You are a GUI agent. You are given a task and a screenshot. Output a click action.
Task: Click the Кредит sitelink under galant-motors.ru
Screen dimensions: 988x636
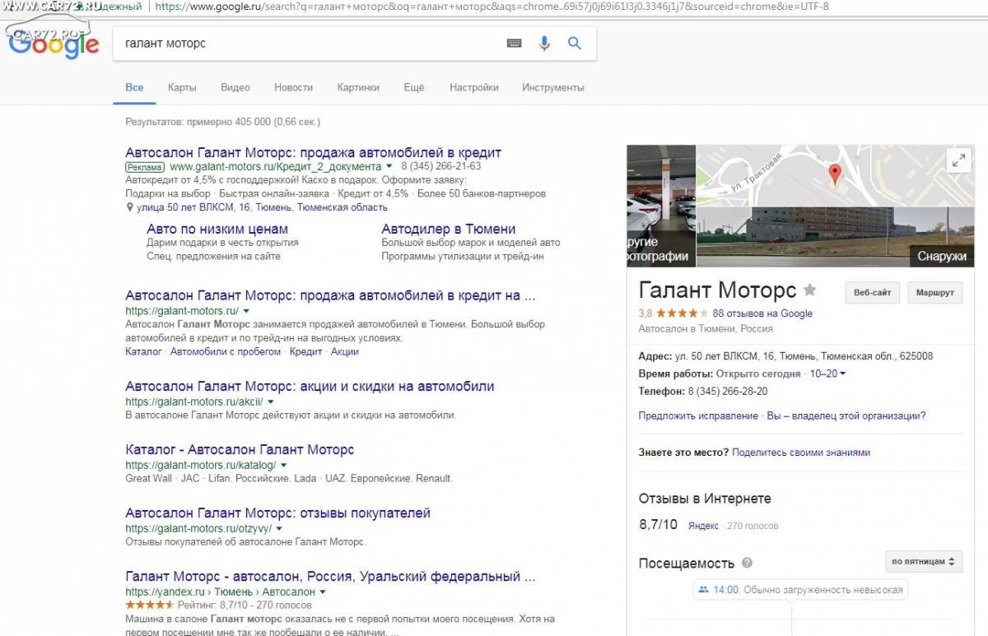pyautogui.click(x=306, y=351)
